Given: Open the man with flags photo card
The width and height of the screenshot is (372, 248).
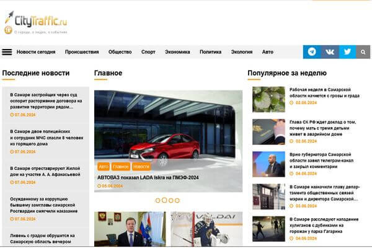Looking at the screenshot, I should click(130, 229).
